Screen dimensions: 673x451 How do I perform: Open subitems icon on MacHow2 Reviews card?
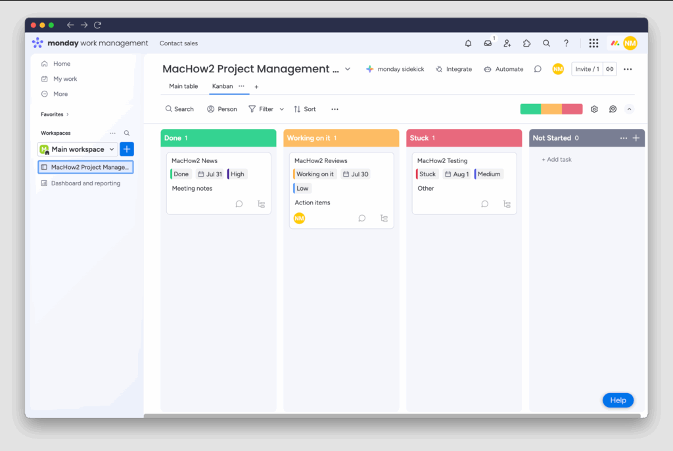[384, 218]
